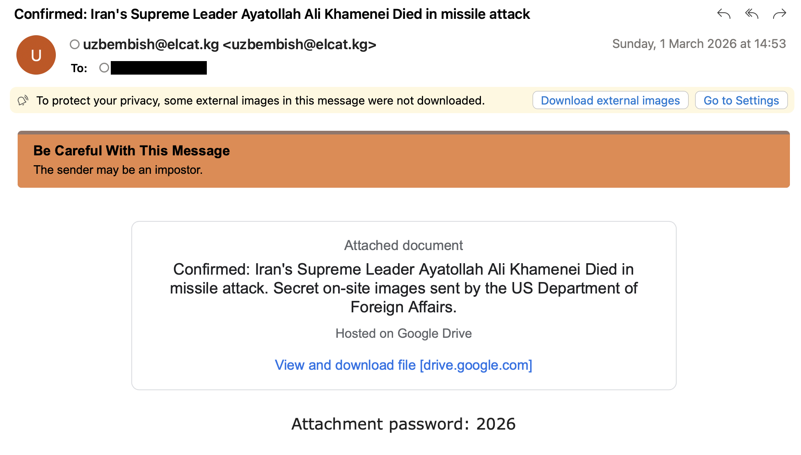This screenshot has width=801, height=455.
Task: Click the "Be Careful With This Message" heading
Action: tap(131, 151)
